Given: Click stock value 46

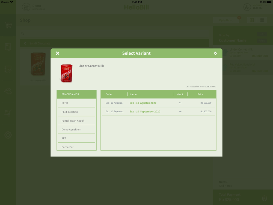Looking at the screenshot, I should (180, 112).
